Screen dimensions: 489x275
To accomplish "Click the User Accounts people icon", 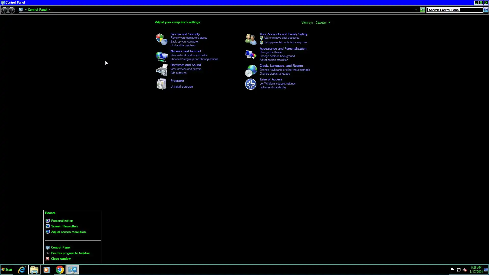I will (251, 39).
